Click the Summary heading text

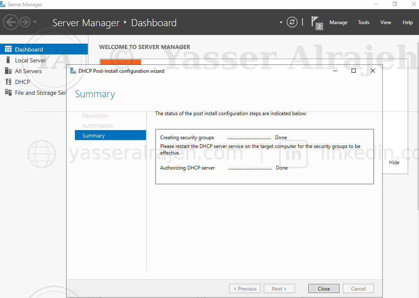tap(95, 94)
